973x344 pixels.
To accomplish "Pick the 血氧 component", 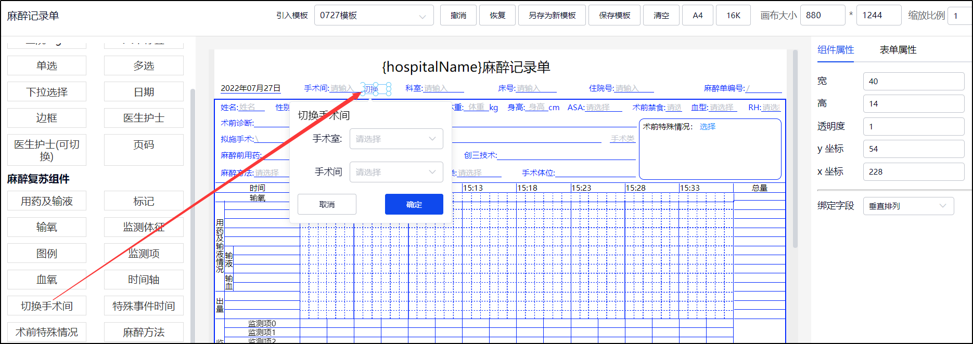I will [47, 280].
